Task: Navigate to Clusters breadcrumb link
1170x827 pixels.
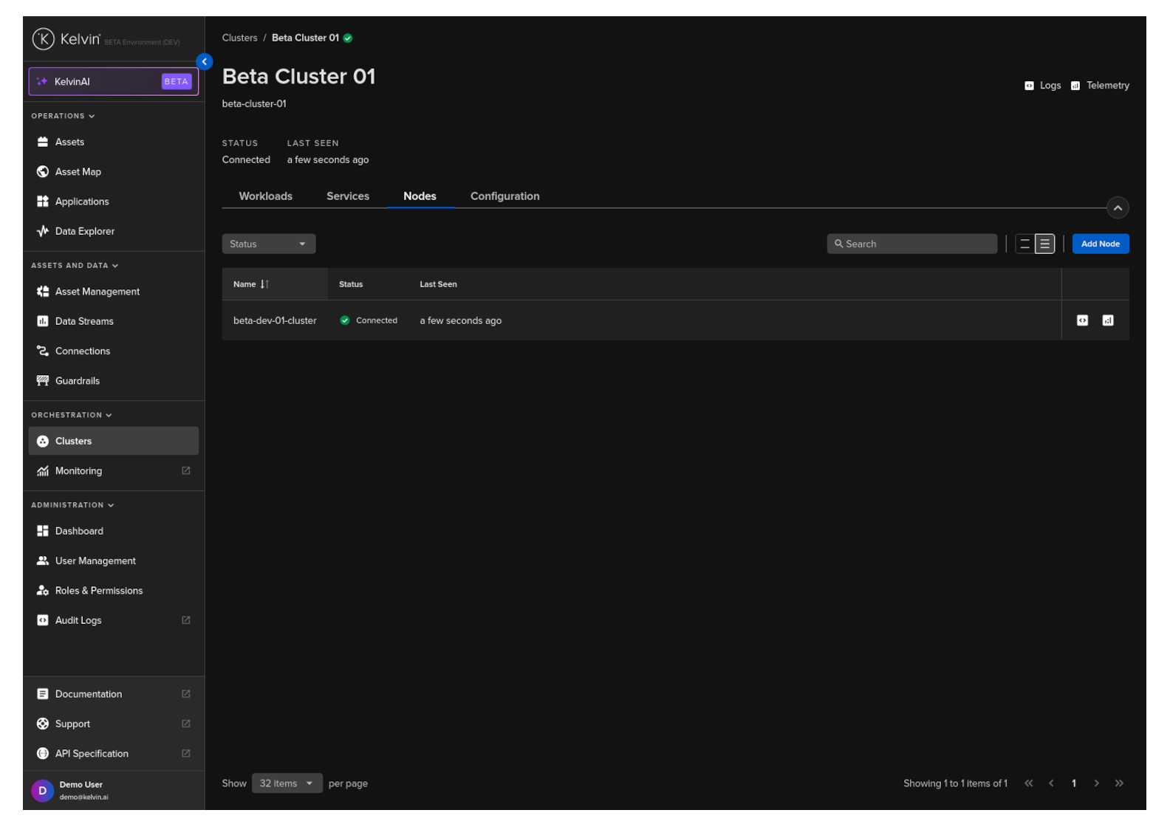Action: point(239,38)
